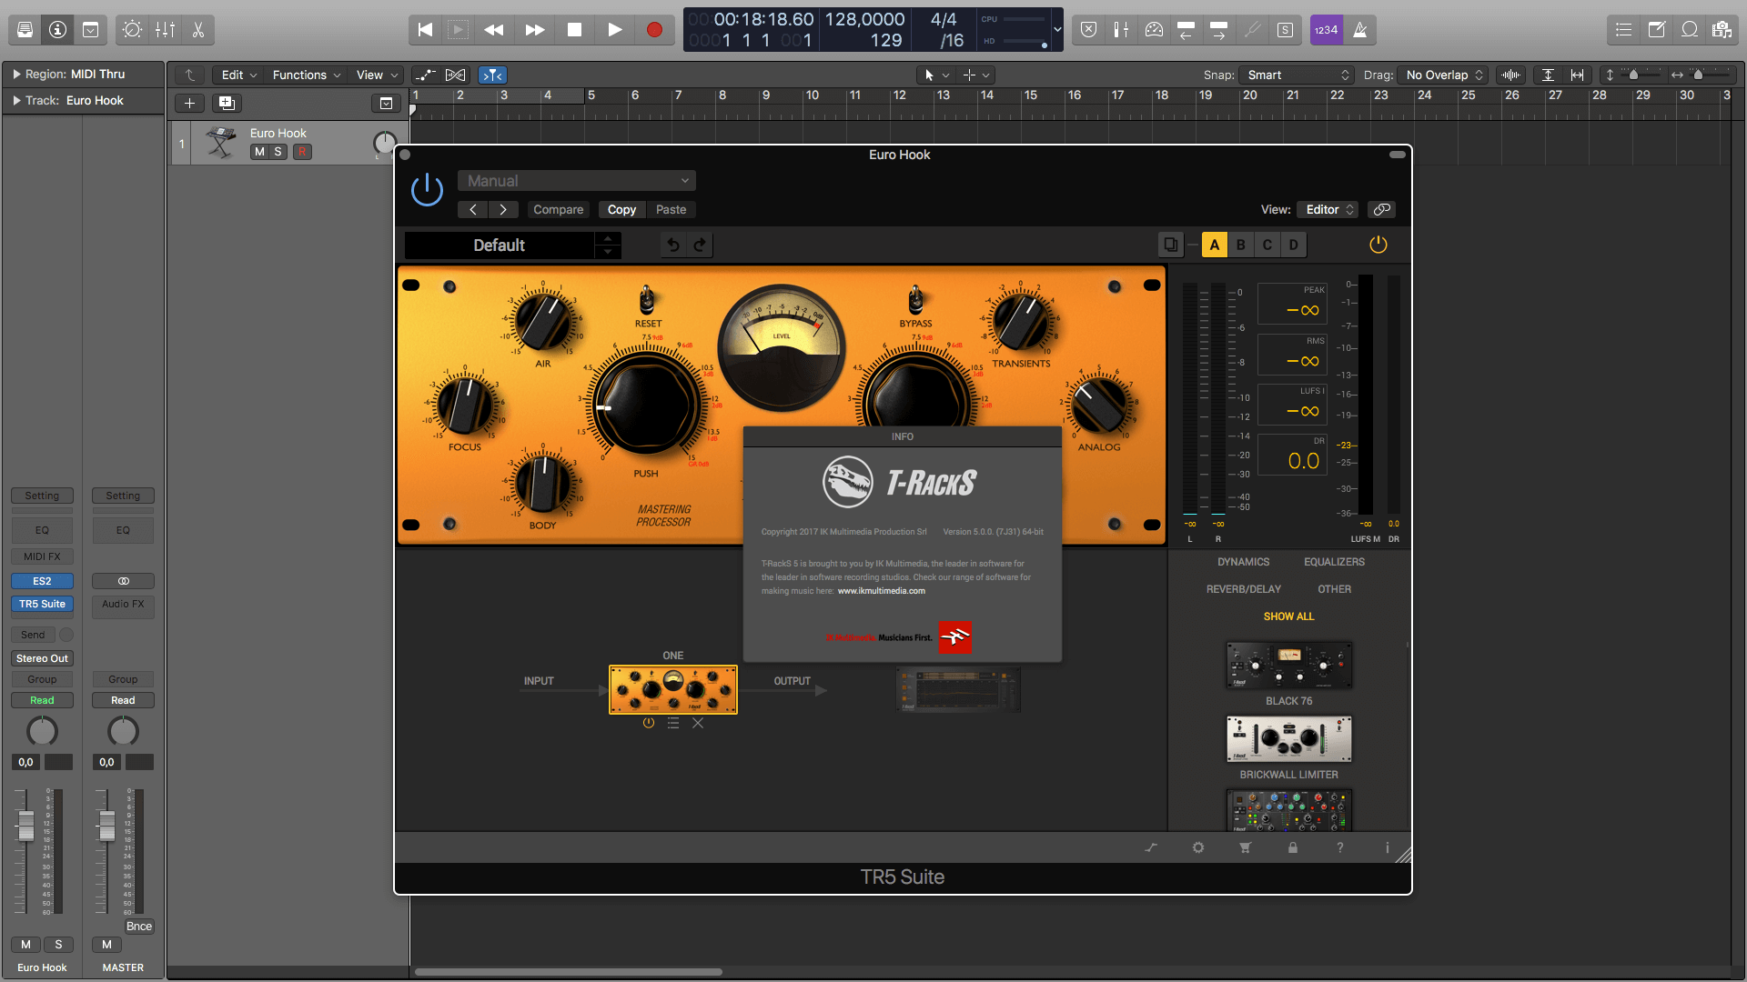
Task: Open the Functions menu
Action: [307, 75]
